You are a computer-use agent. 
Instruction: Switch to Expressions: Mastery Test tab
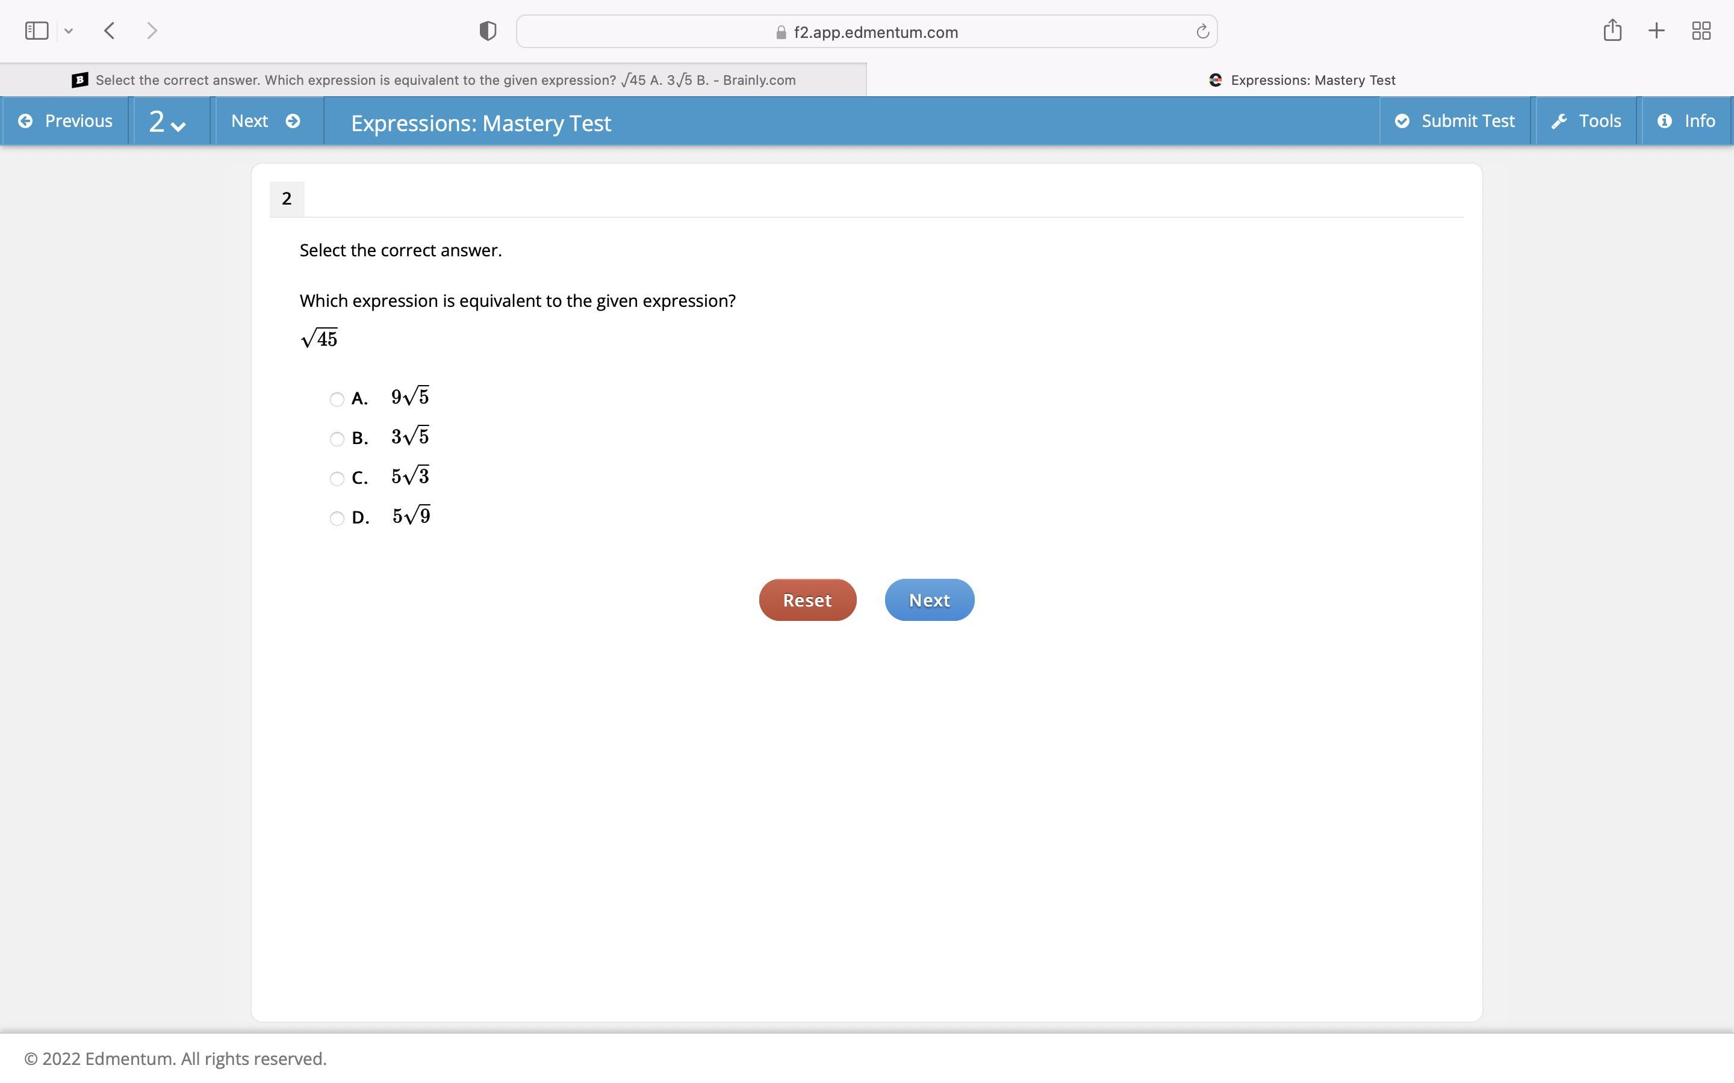click(1300, 80)
